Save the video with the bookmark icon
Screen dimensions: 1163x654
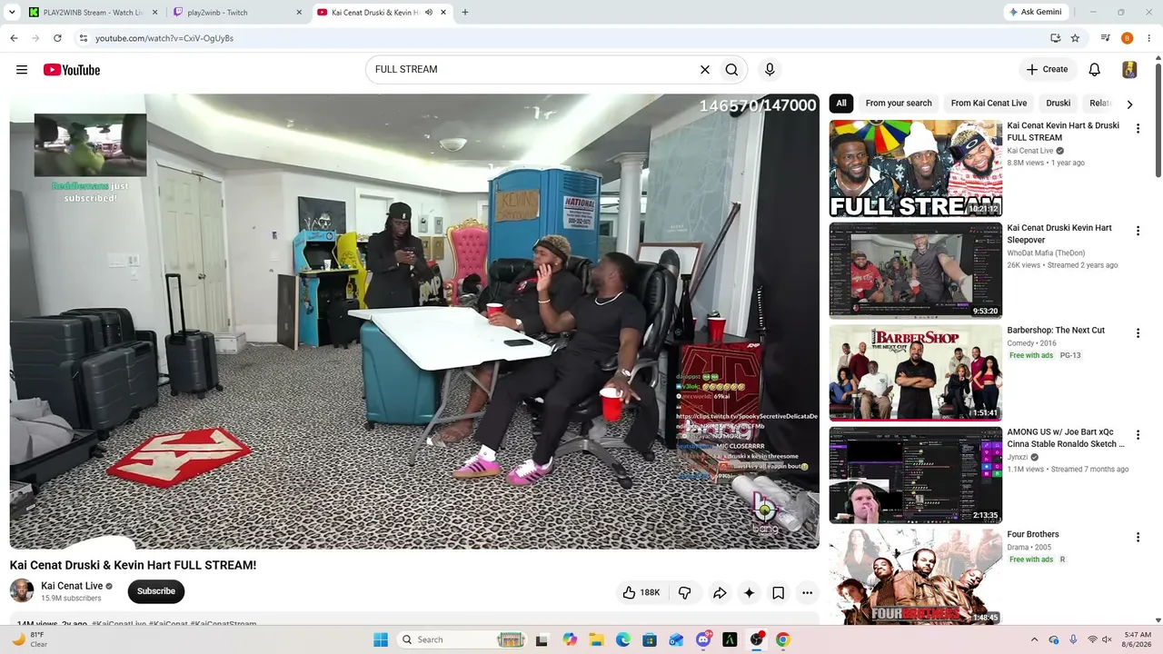pyautogui.click(x=779, y=592)
